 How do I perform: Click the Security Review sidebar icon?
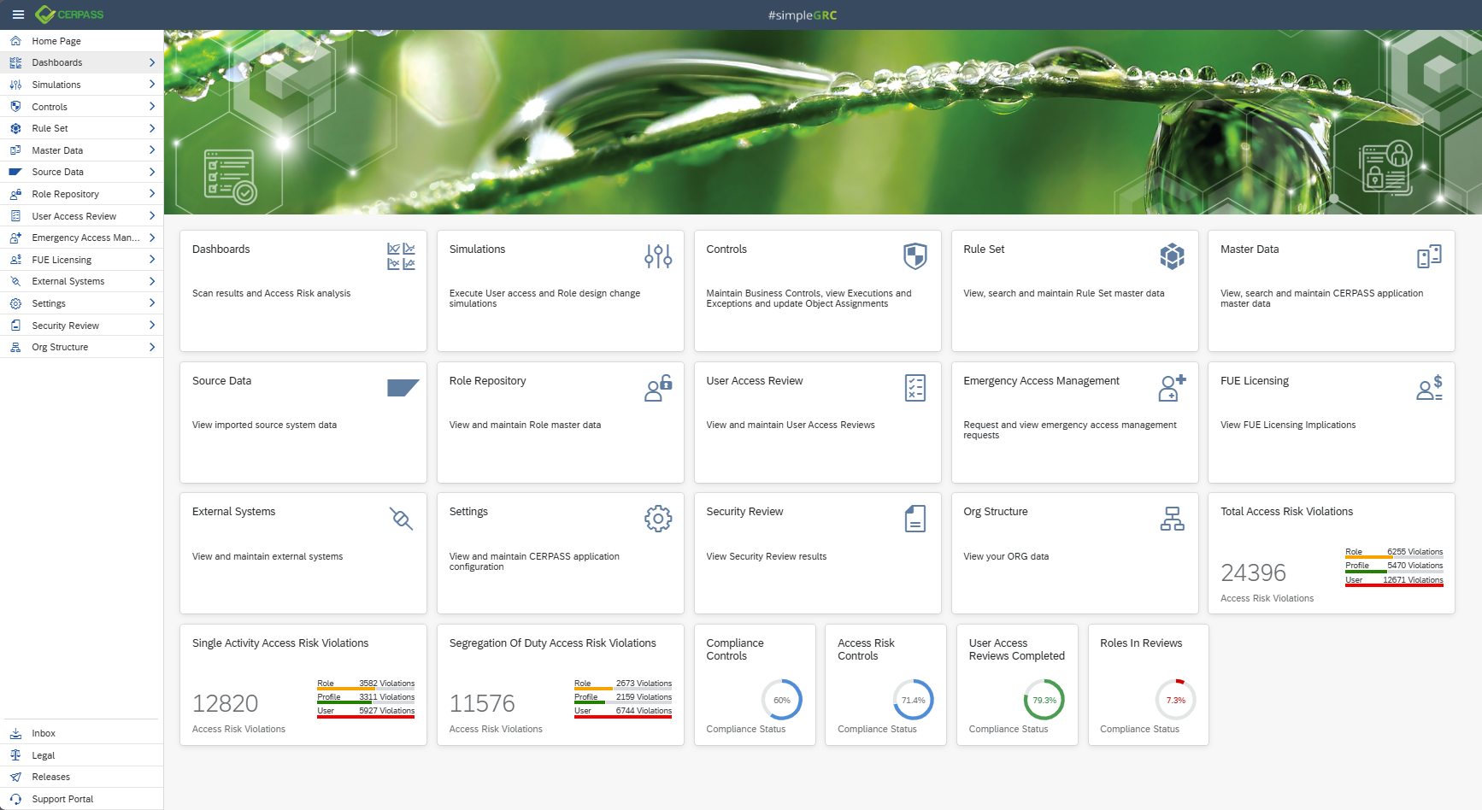[15, 326]
